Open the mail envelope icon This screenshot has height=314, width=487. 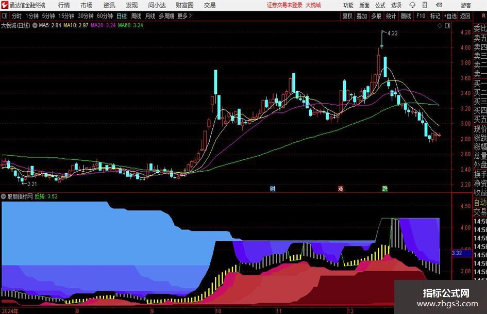click(439, 5)
